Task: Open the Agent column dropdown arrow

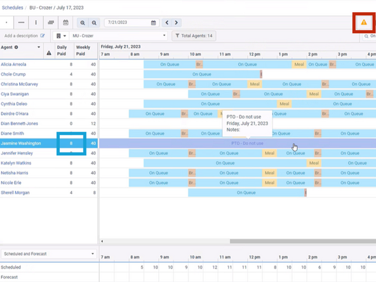Action: pyautogui.click(x=39, y=47)
